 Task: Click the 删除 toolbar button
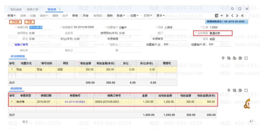(x=55, y=16)
